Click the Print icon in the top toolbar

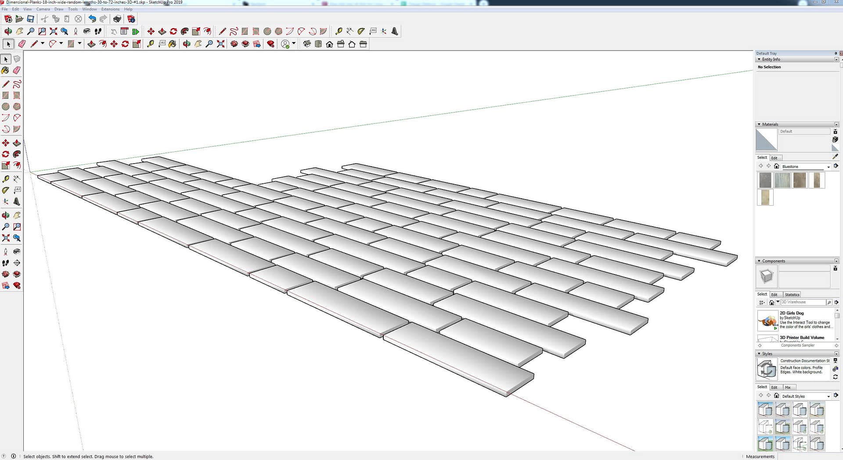(117, 19)
